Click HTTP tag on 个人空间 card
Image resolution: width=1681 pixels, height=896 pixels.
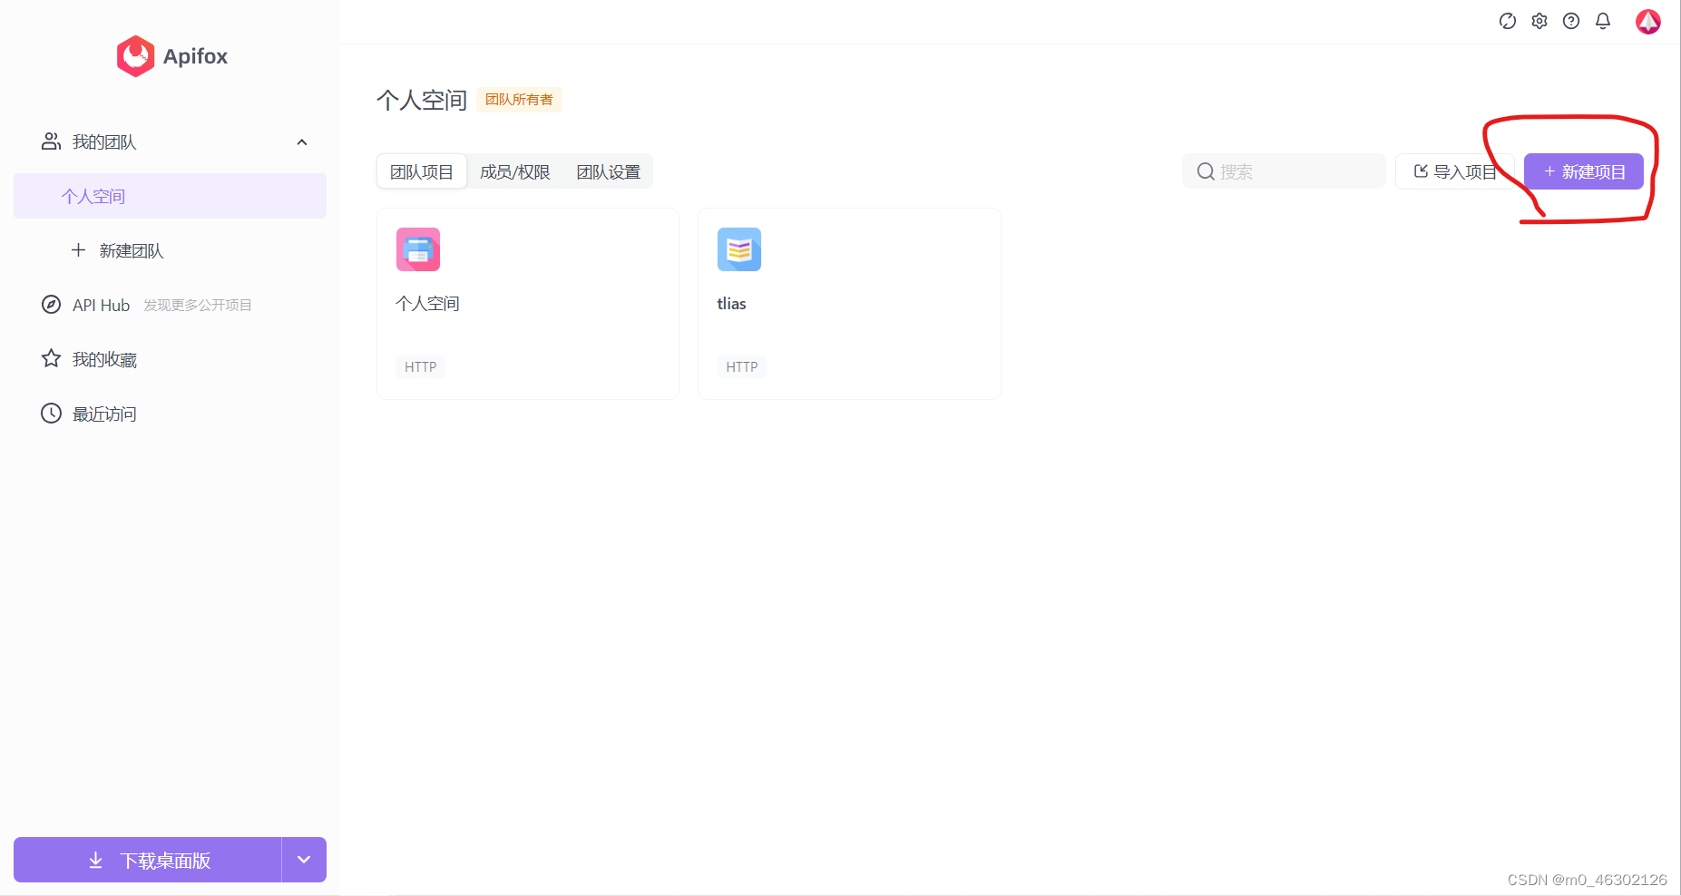click(421, 366)
